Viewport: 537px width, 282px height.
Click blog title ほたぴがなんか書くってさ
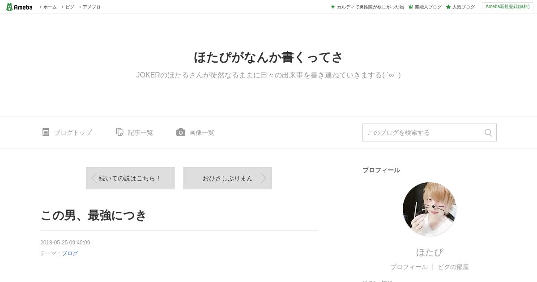(268, 57)
